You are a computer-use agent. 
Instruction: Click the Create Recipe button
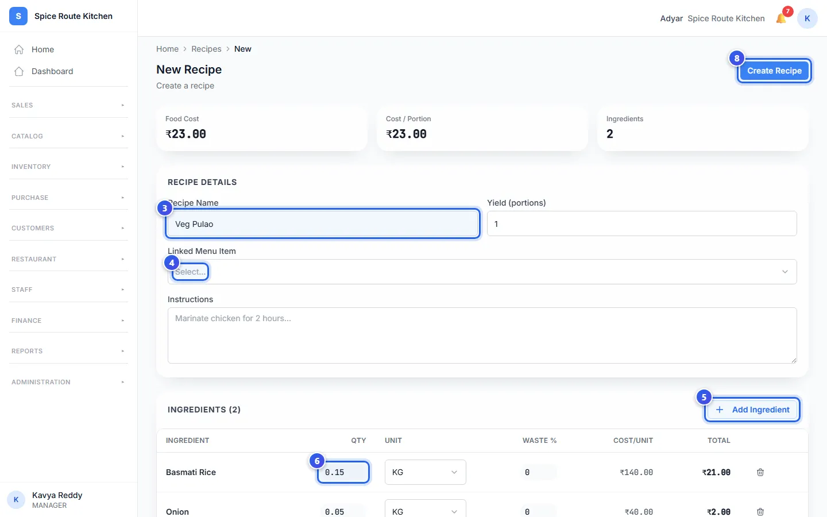pyautogui.click(x=774, y=71)
